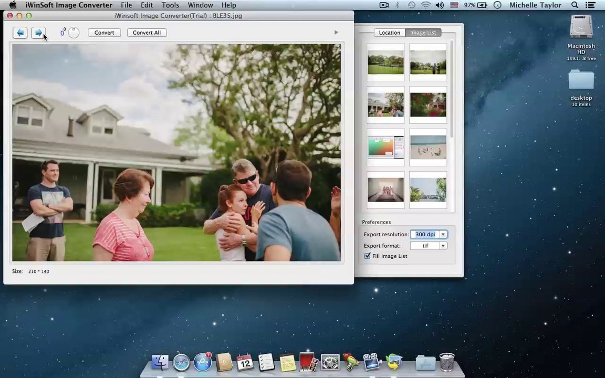Open the movie camera app in Dock
This screenshot has height=378, width=605.
point(372,362)
